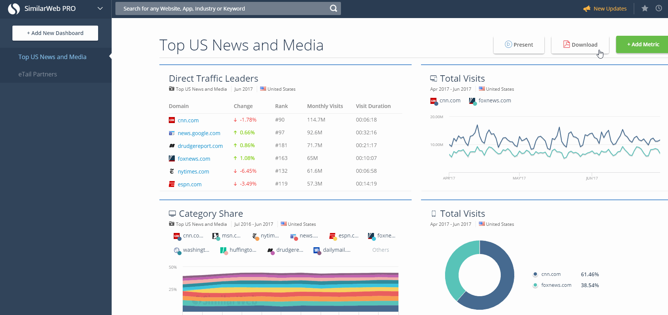Click the 38.54% value for foxnews.com
The height and width of the screenshot is (315, 668).
click(590, 285)
